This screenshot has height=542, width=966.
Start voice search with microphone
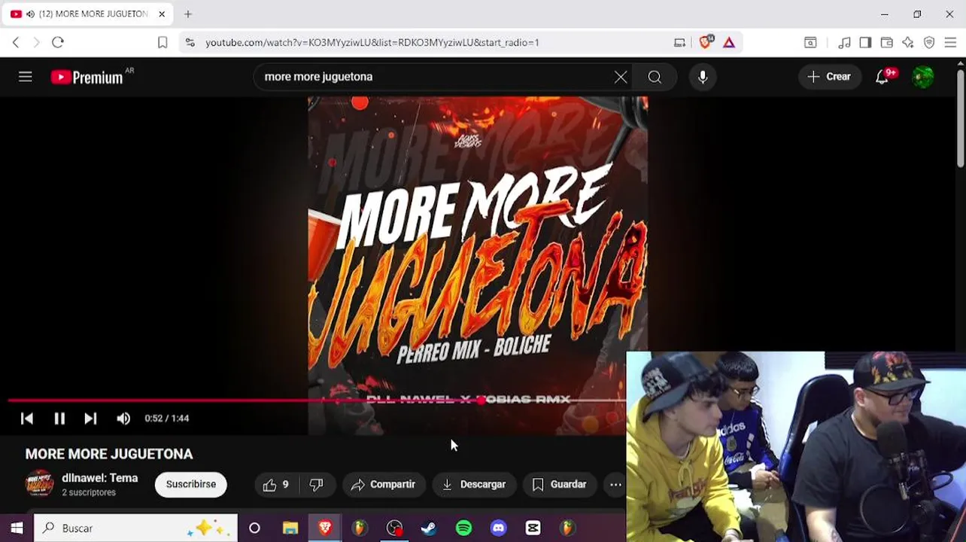tap(703, 77)
